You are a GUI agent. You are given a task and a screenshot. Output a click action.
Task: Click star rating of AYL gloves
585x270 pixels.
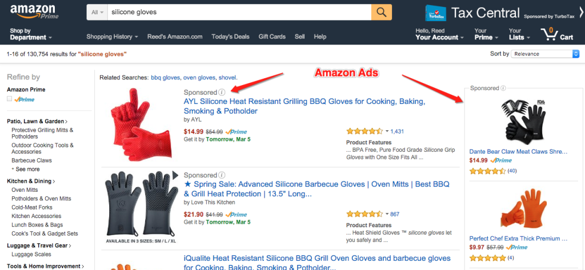[364, 131]
